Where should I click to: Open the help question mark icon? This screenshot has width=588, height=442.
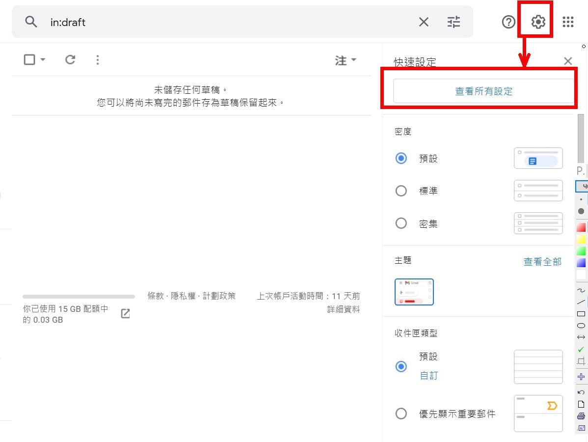pos(508,22)
